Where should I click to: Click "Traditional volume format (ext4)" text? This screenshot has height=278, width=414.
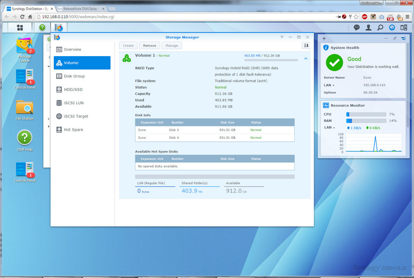[241, 81]
